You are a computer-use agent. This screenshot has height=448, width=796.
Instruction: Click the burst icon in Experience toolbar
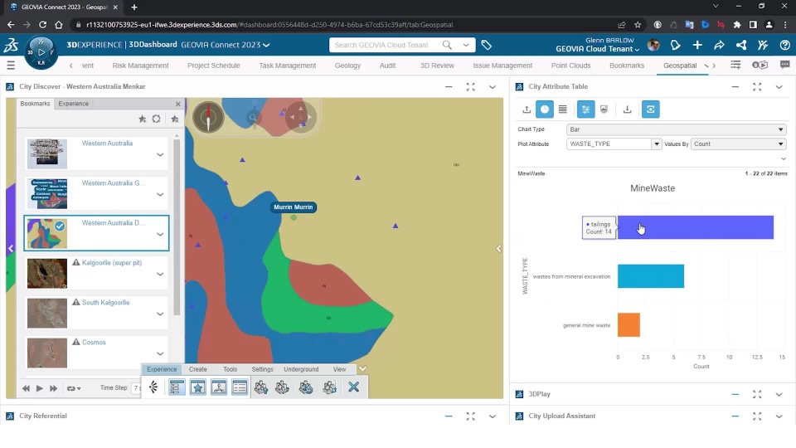pos(153,387)
